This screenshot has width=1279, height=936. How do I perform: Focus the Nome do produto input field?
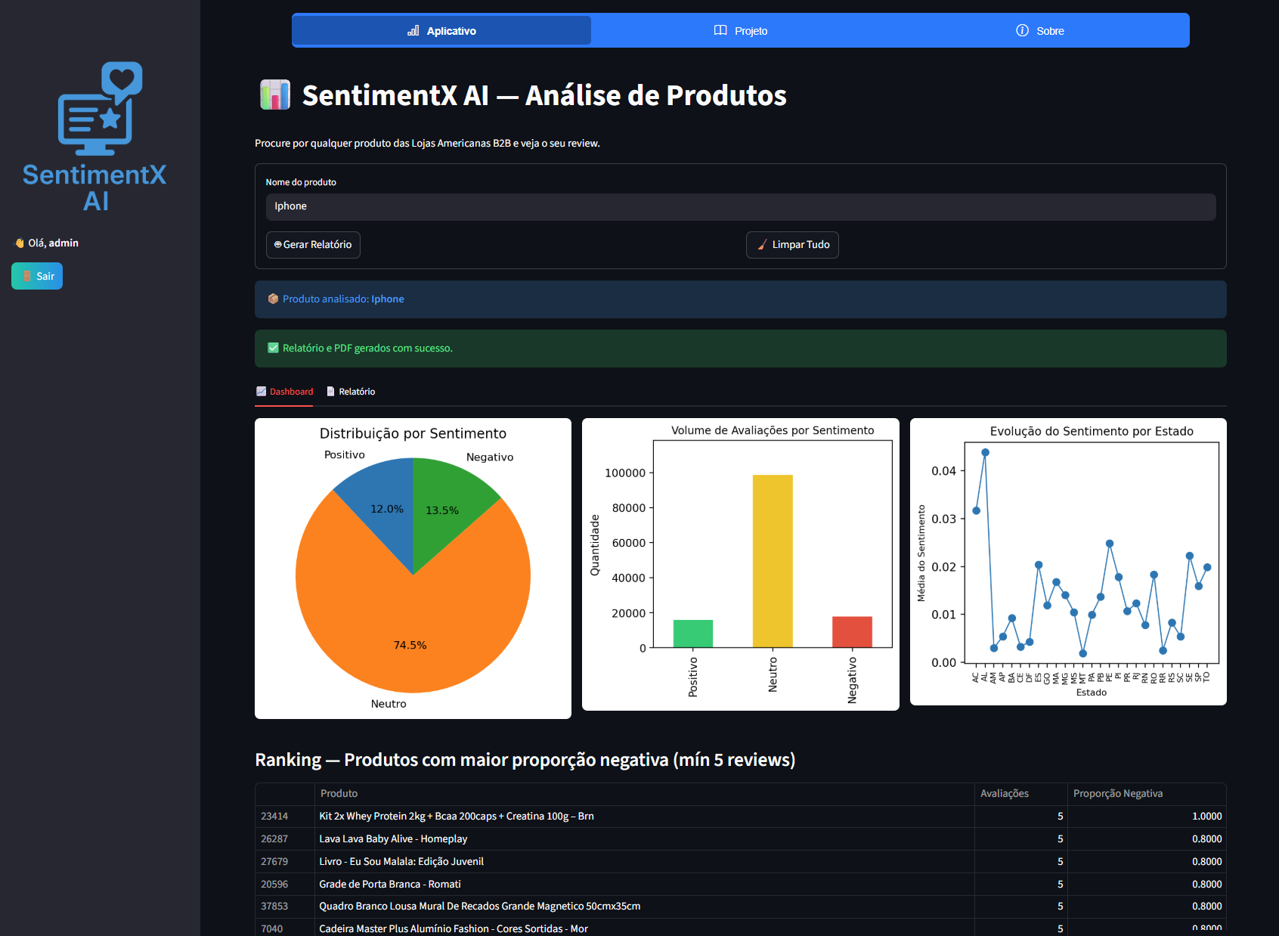tap(740, 207)
